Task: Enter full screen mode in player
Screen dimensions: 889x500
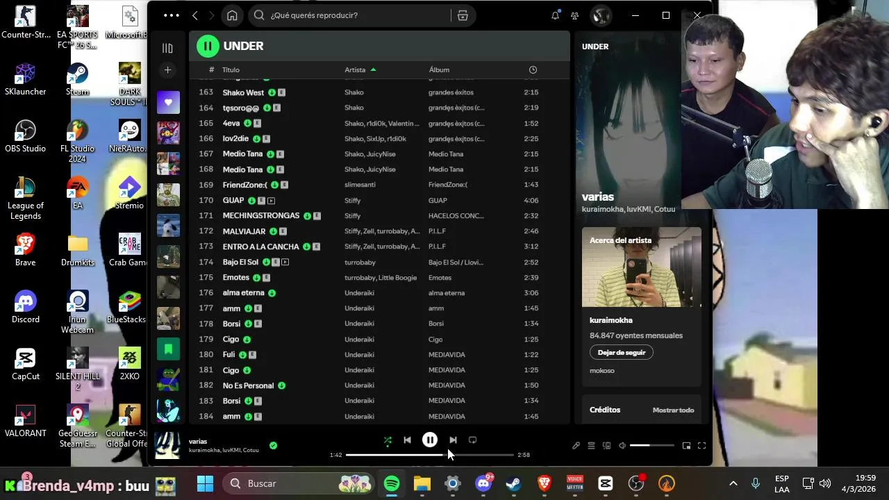Action: [x=701, y=446]
